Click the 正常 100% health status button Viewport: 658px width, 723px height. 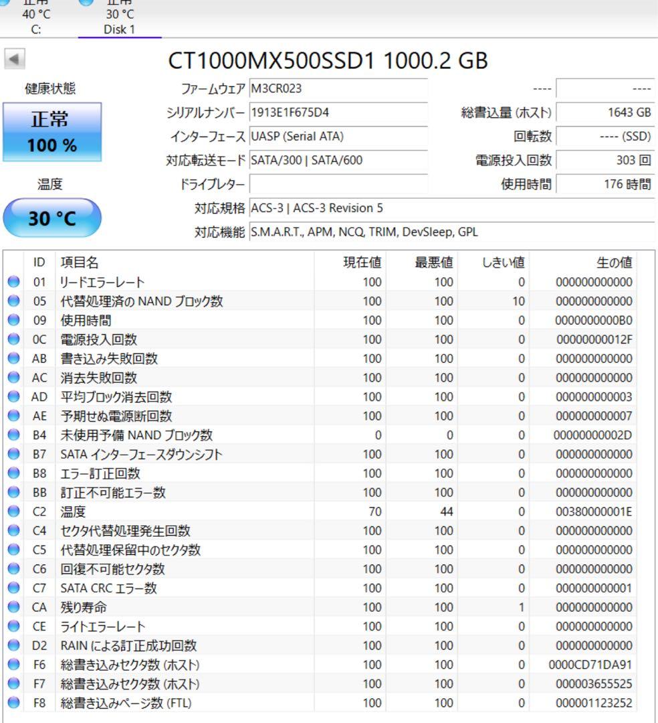tap(52, 131)
